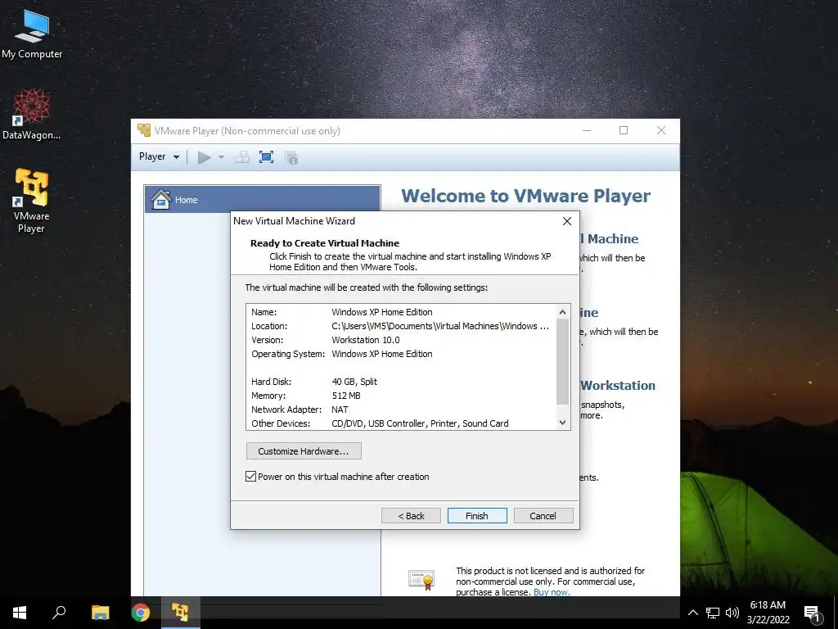The height and width of the screenshot is (629, 838).
Task: Click the Memory 512 MB row
Action: point(401,396)
